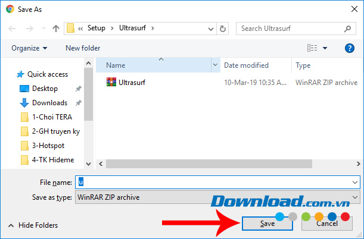Click sidebar scroll up arrow
The height and width of the screenshot is (239, 364).
(88, 63)
